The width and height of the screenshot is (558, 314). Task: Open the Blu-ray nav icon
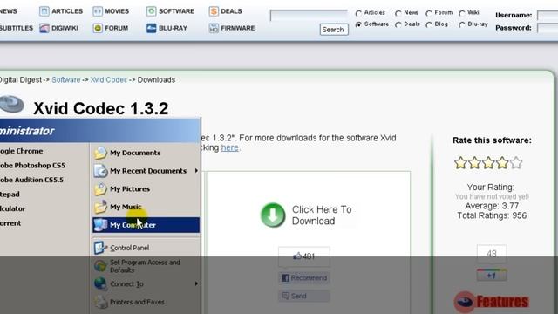tap(151, 28)
